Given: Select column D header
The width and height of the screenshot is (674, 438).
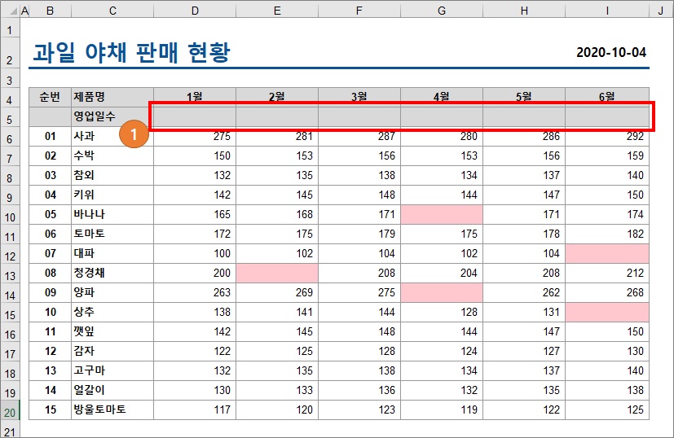Looking at the screenshot, I should pos(195,11).
